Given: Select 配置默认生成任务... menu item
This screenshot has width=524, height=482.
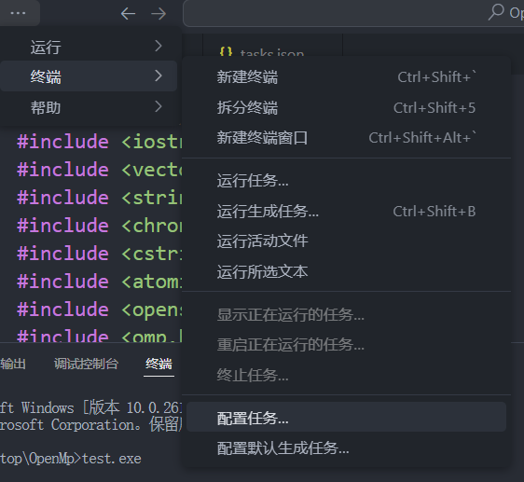Looking at the screenshot, I should tap(346, 448).
